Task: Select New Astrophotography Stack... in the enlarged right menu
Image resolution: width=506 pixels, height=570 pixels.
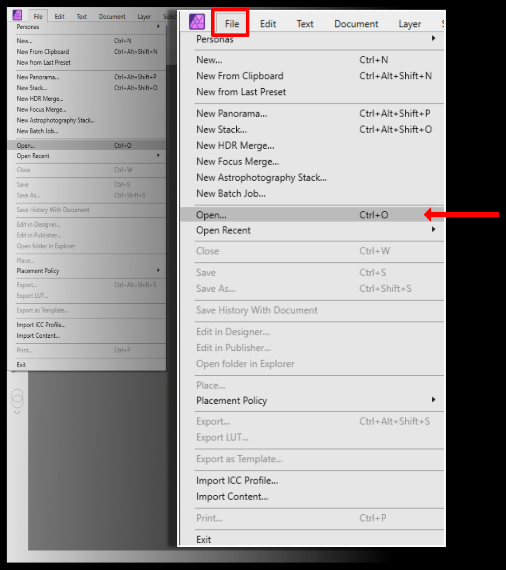Action: [x=311, y=177]
